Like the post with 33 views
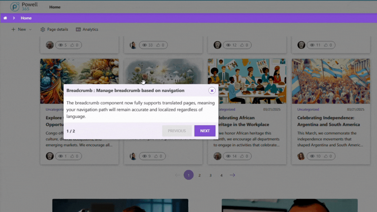Image resolution: width=377 pixels, height=212 pixels. pos(158,45)
